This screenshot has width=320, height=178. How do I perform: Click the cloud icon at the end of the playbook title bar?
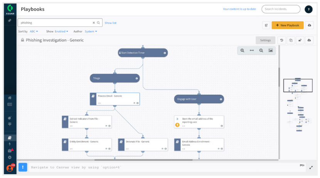309,40
